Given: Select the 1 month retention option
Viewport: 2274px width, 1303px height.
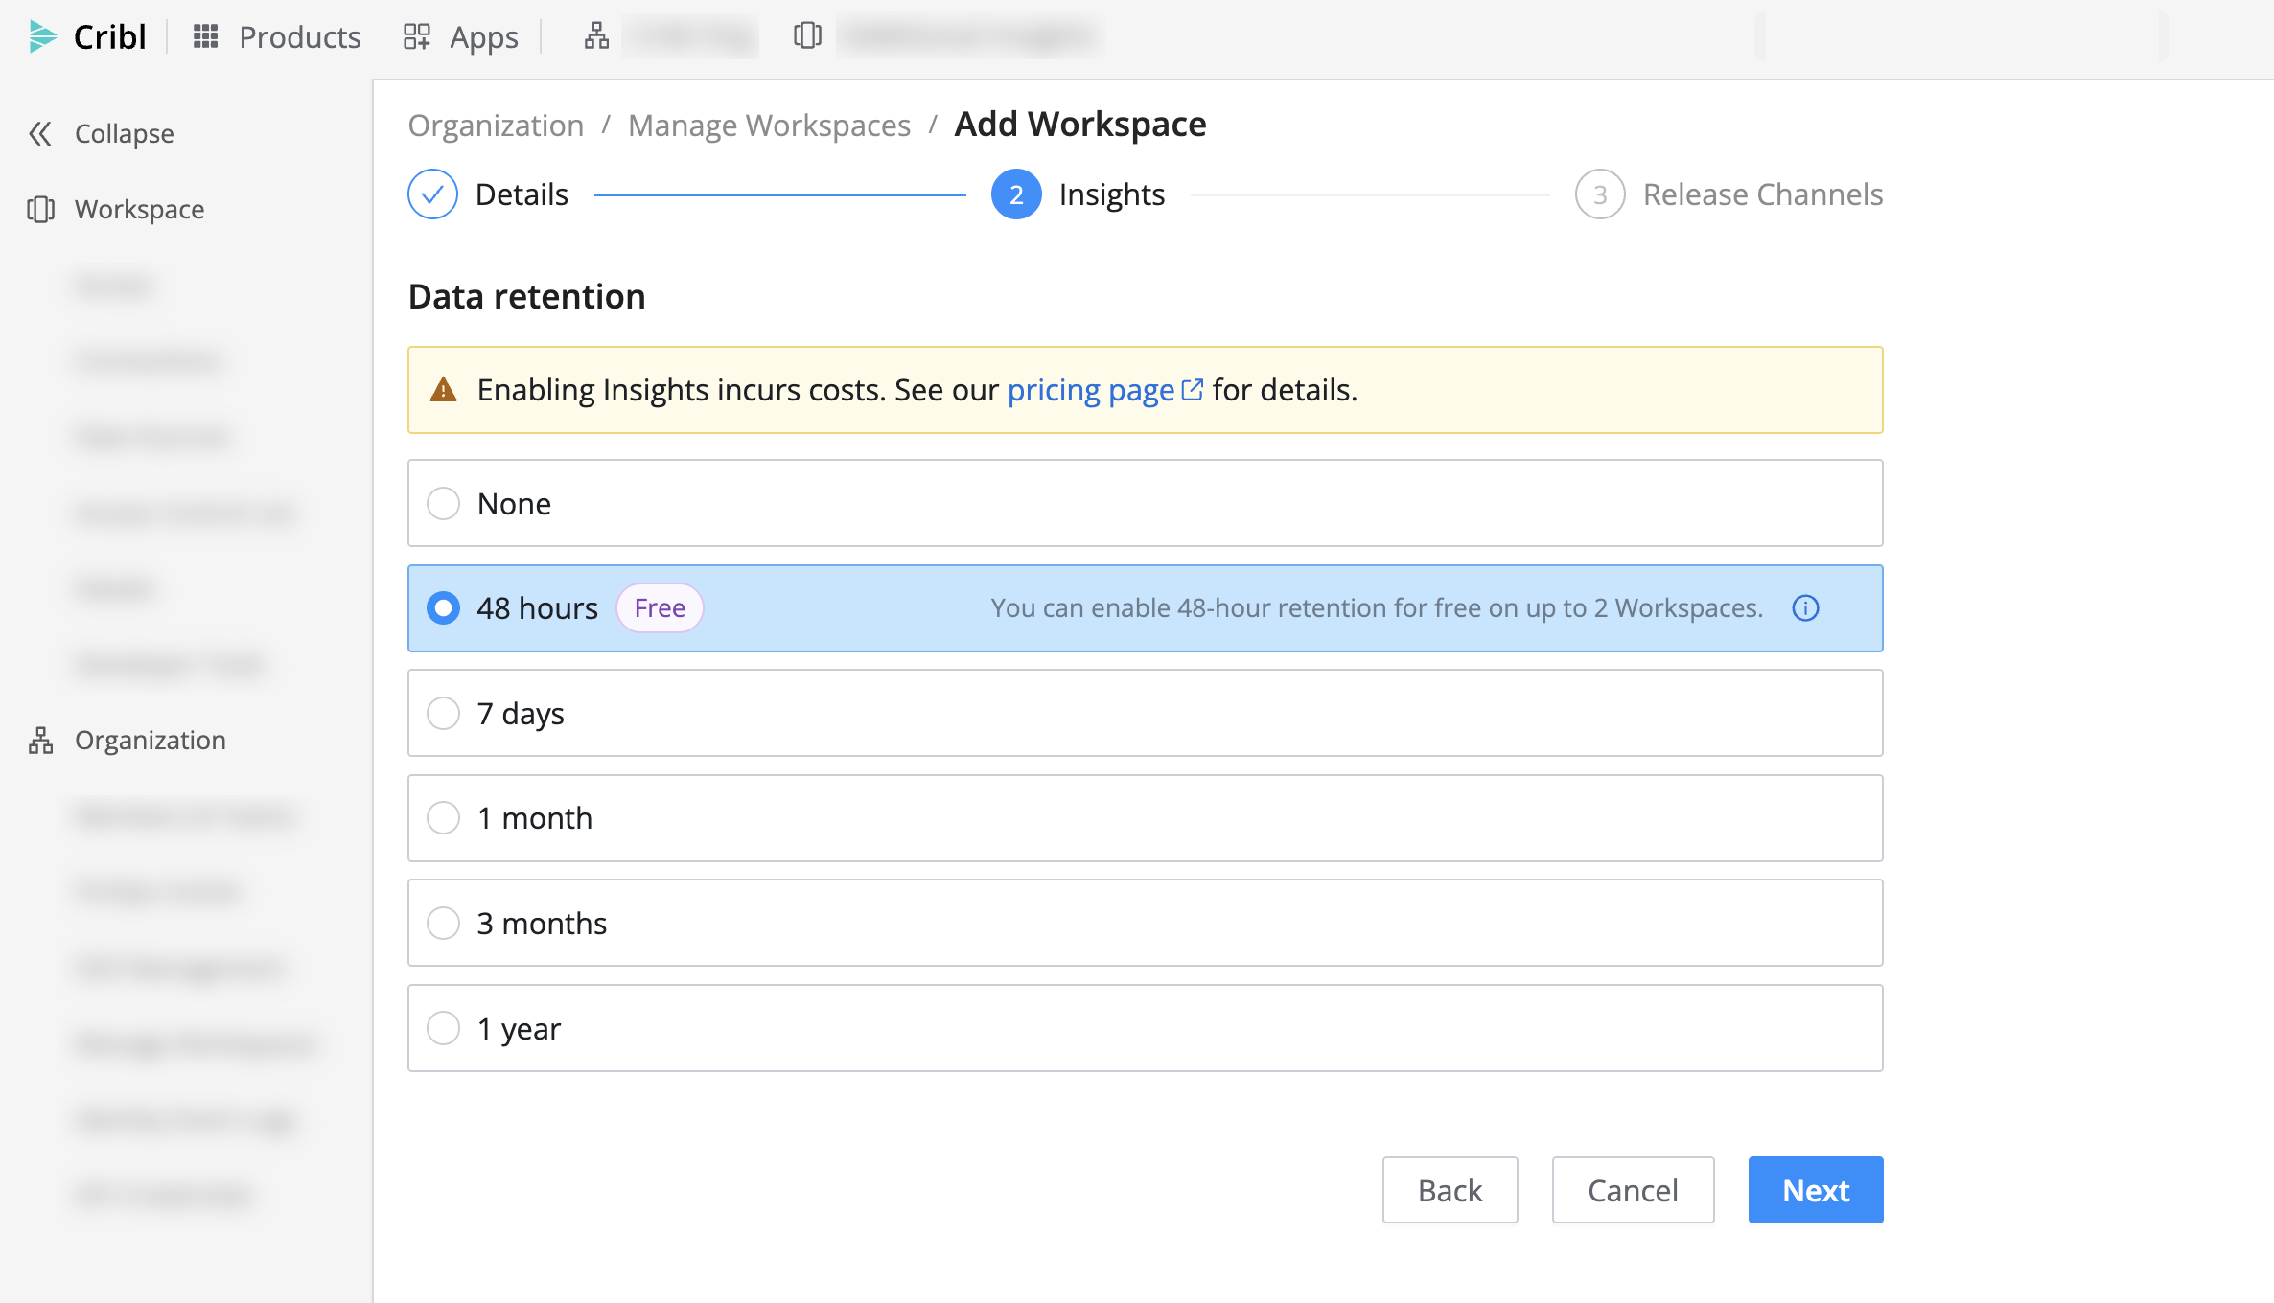Looking at the screenshot, I should (x=1146, y=818).
